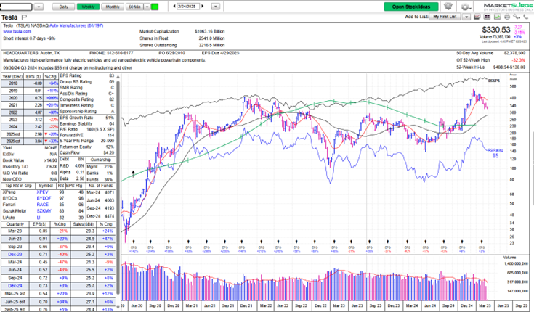Click the symbol entry field
534x312 pixels.
click(16, 7)
